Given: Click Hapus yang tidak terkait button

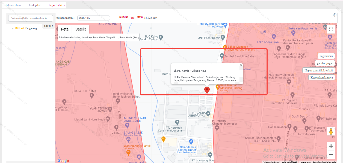Looking at the screenshot, I should [x=319, y=70].
